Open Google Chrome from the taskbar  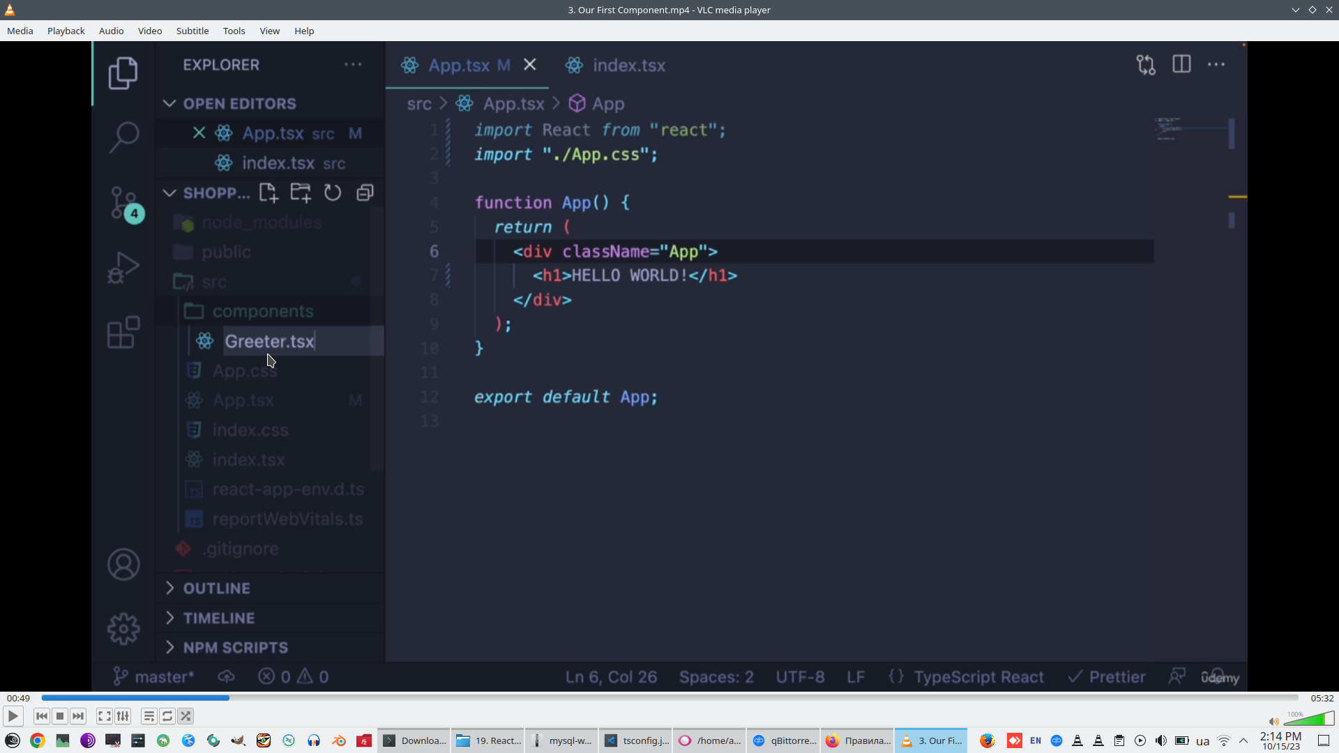click(x=38, y=740)
